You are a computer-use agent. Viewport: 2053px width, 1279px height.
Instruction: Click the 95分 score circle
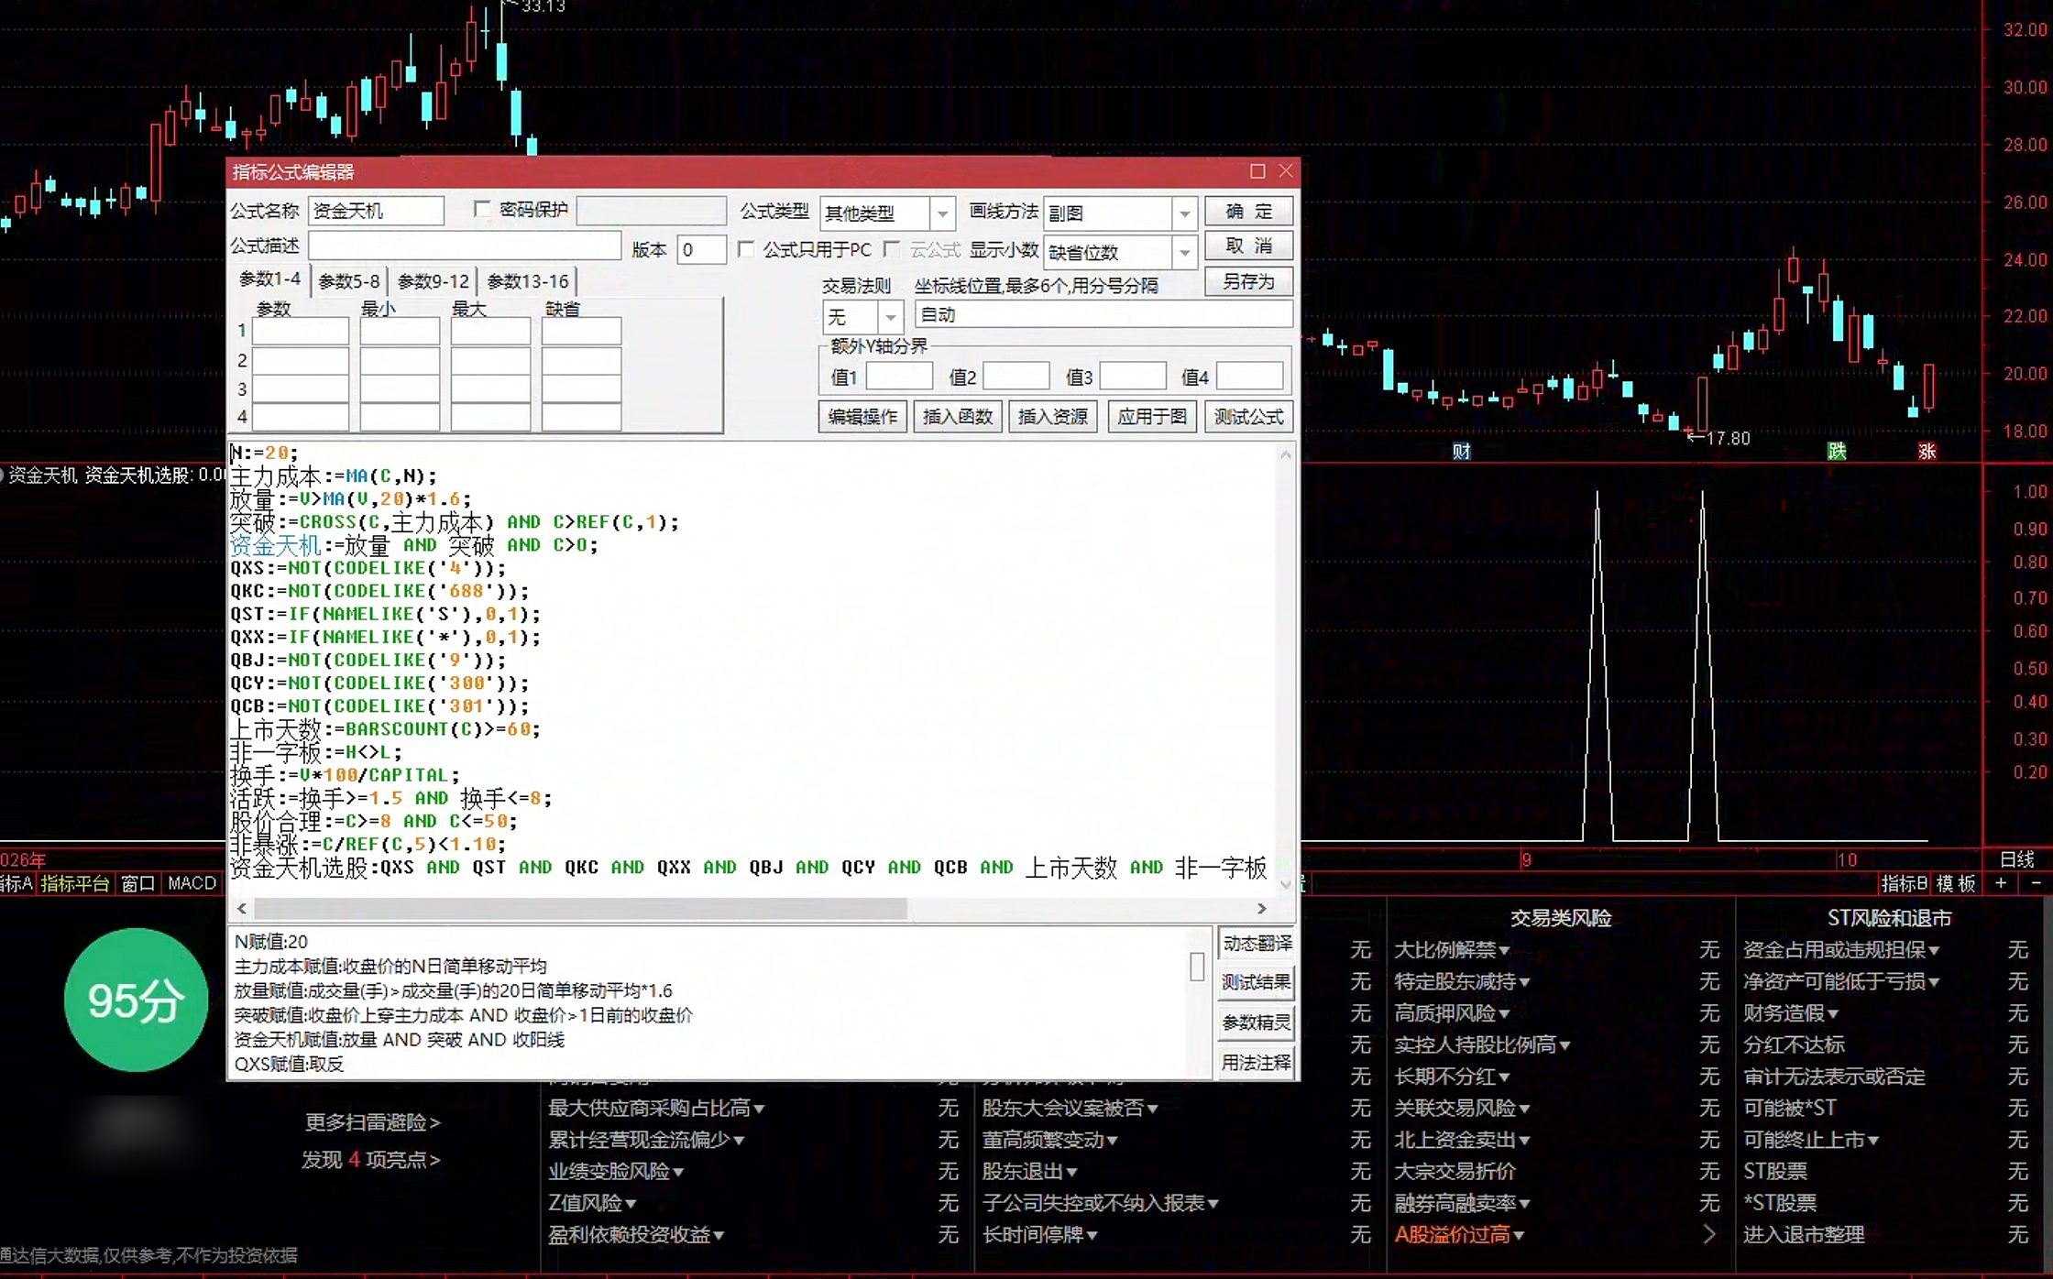point(136,1000)
